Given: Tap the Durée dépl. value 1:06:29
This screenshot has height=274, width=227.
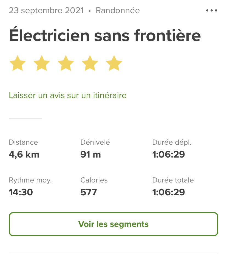Looking at the screenshot, I should point(168,155).
